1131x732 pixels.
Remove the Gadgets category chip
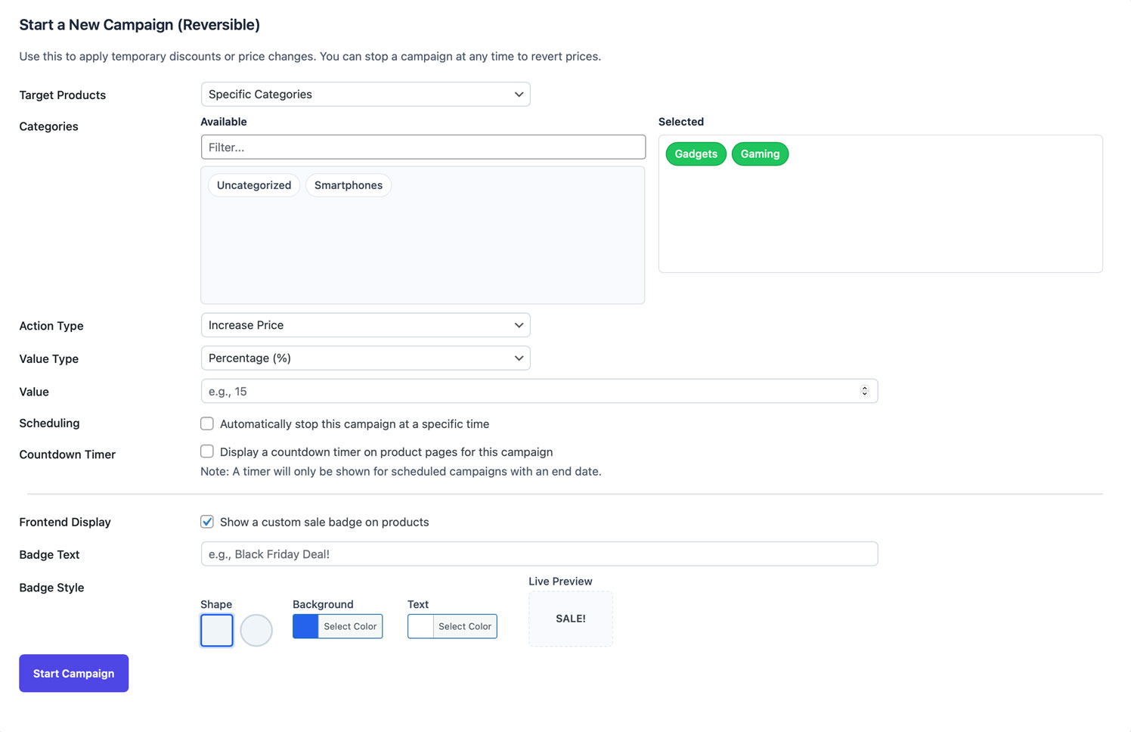point(696,154)
